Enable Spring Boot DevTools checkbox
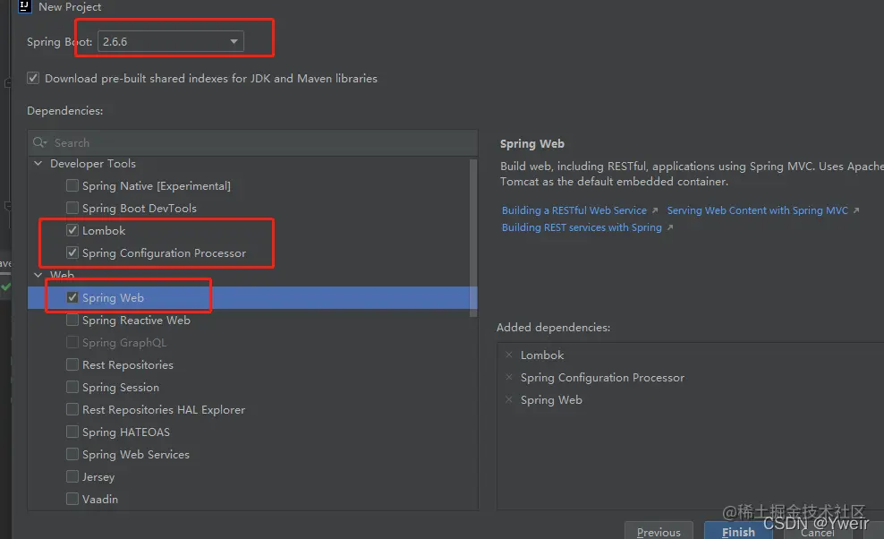 pyautogui.click(x=72, y=208)
